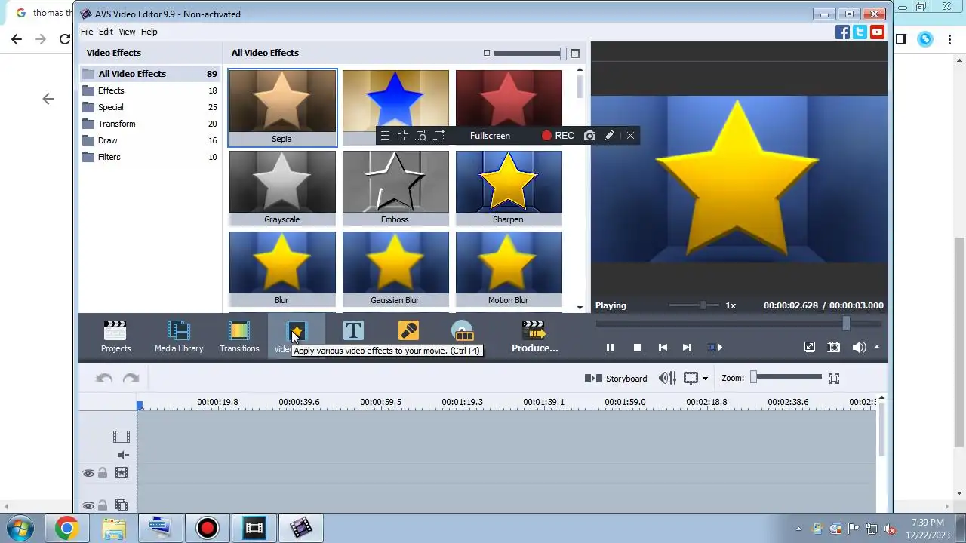Screen dimensions: 966x543
Task: Select the Emboss effect thumbnail
Action: (x=395, y=188)
